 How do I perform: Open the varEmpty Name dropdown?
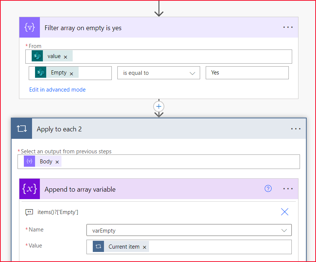tap(189, 230)
